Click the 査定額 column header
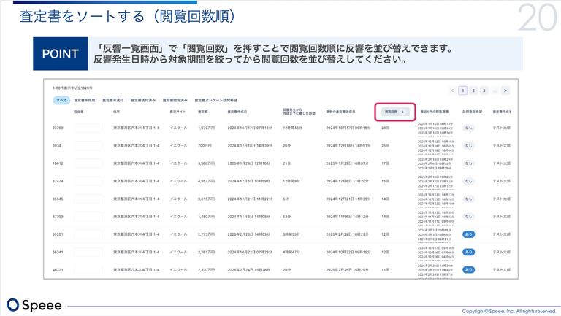 coord(203,112)
